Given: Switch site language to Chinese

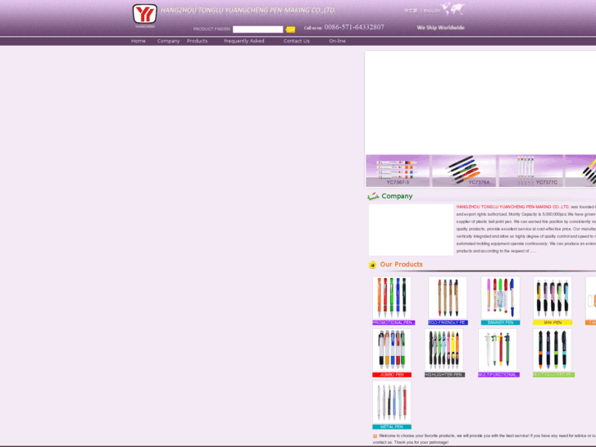Looking at the screenshot, I should coord(411,11).
